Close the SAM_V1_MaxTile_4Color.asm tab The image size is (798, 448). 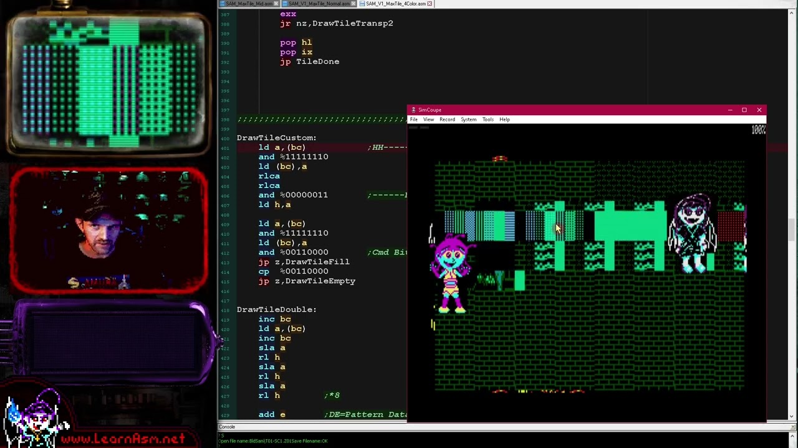pos(430,4)
